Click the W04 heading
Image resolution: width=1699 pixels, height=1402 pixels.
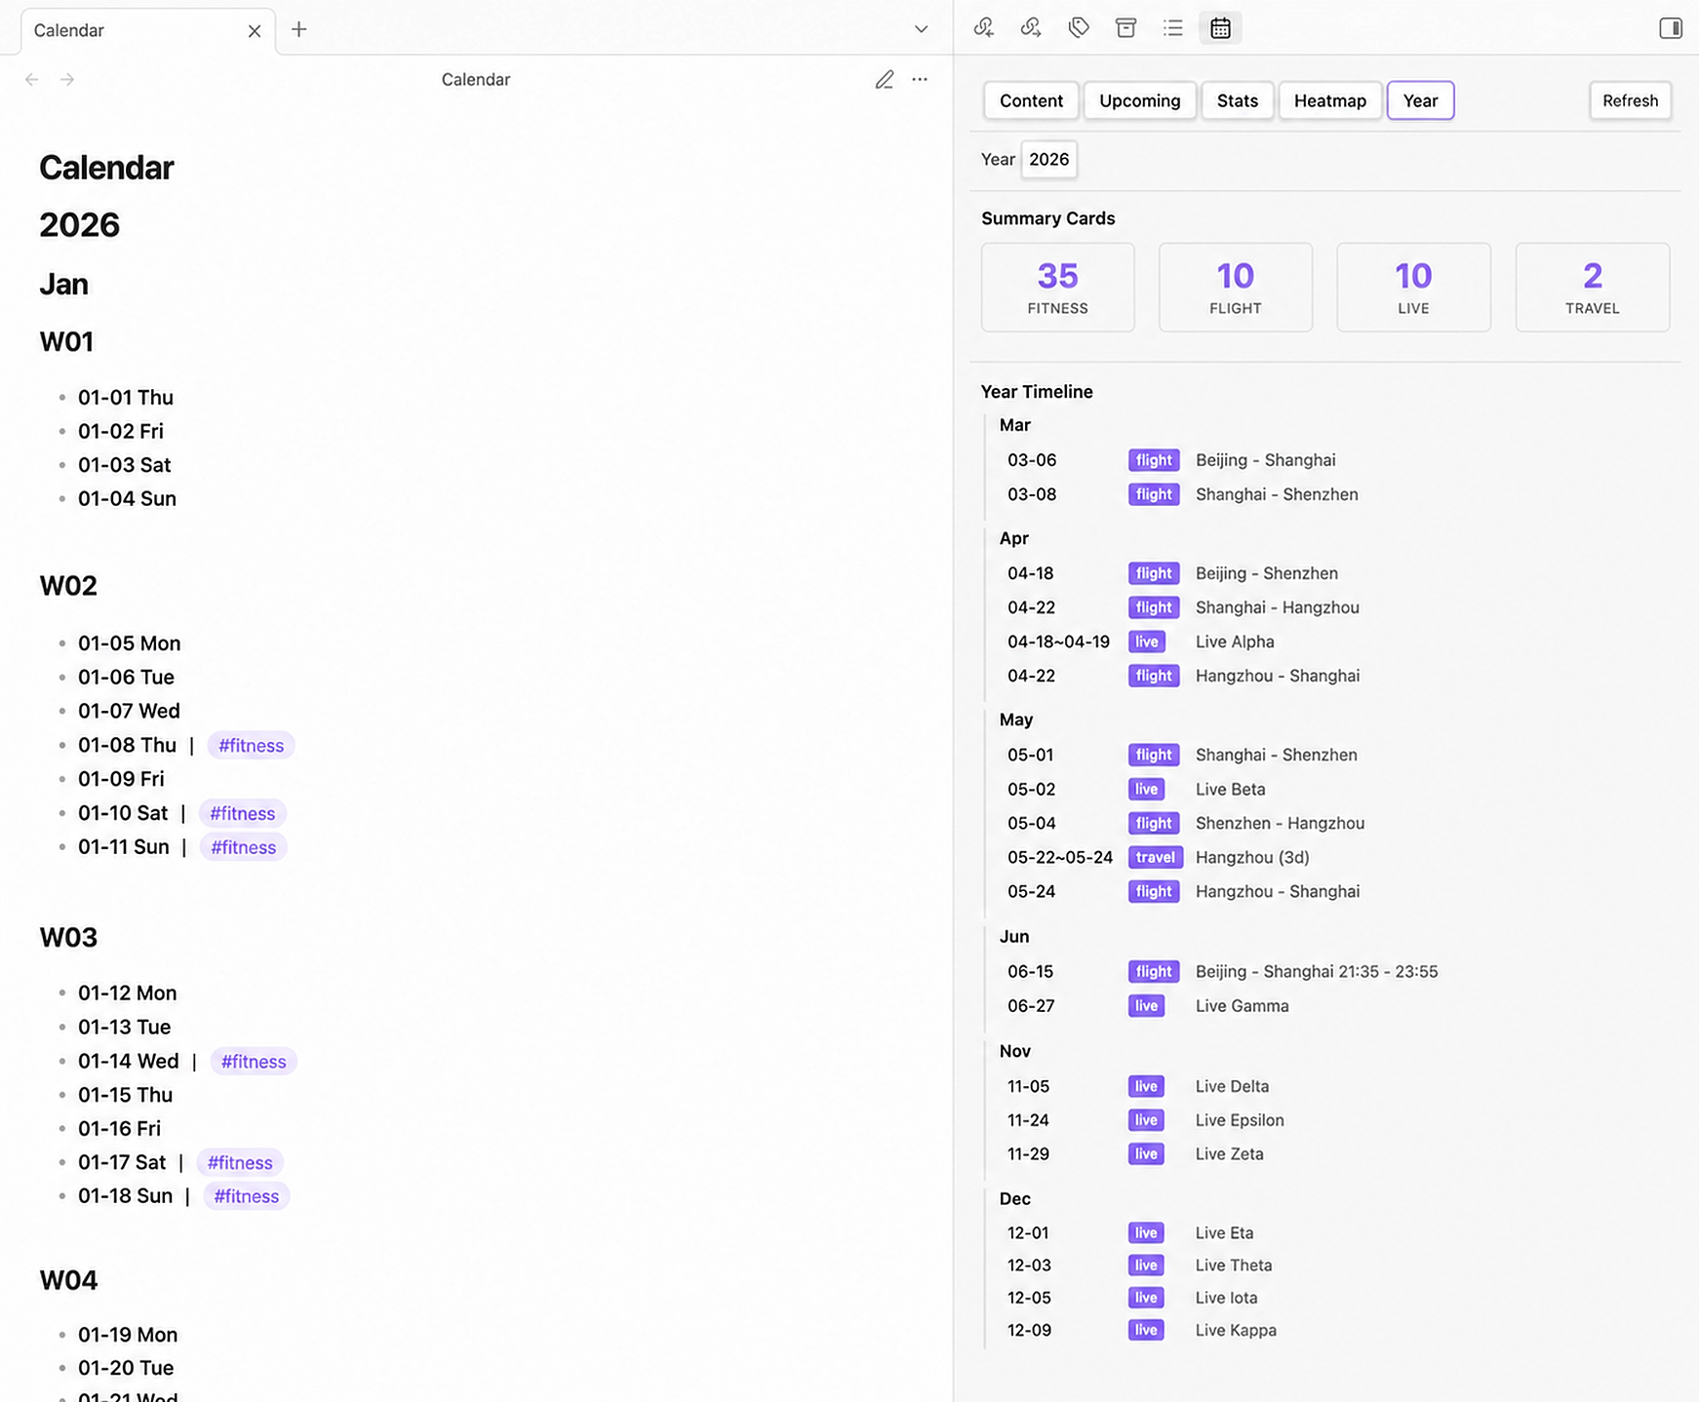(x=68, y=1280)
